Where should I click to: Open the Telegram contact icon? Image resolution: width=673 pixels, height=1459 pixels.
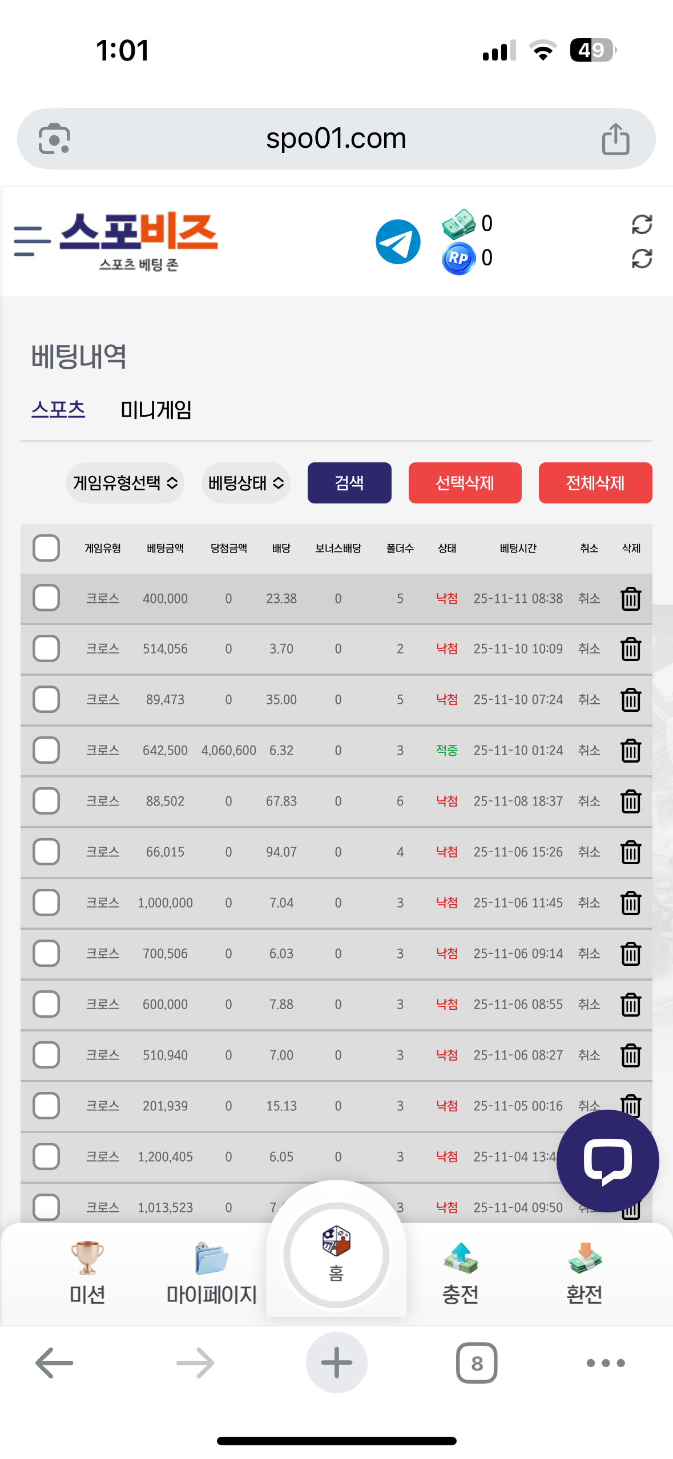tap(398, 241)
